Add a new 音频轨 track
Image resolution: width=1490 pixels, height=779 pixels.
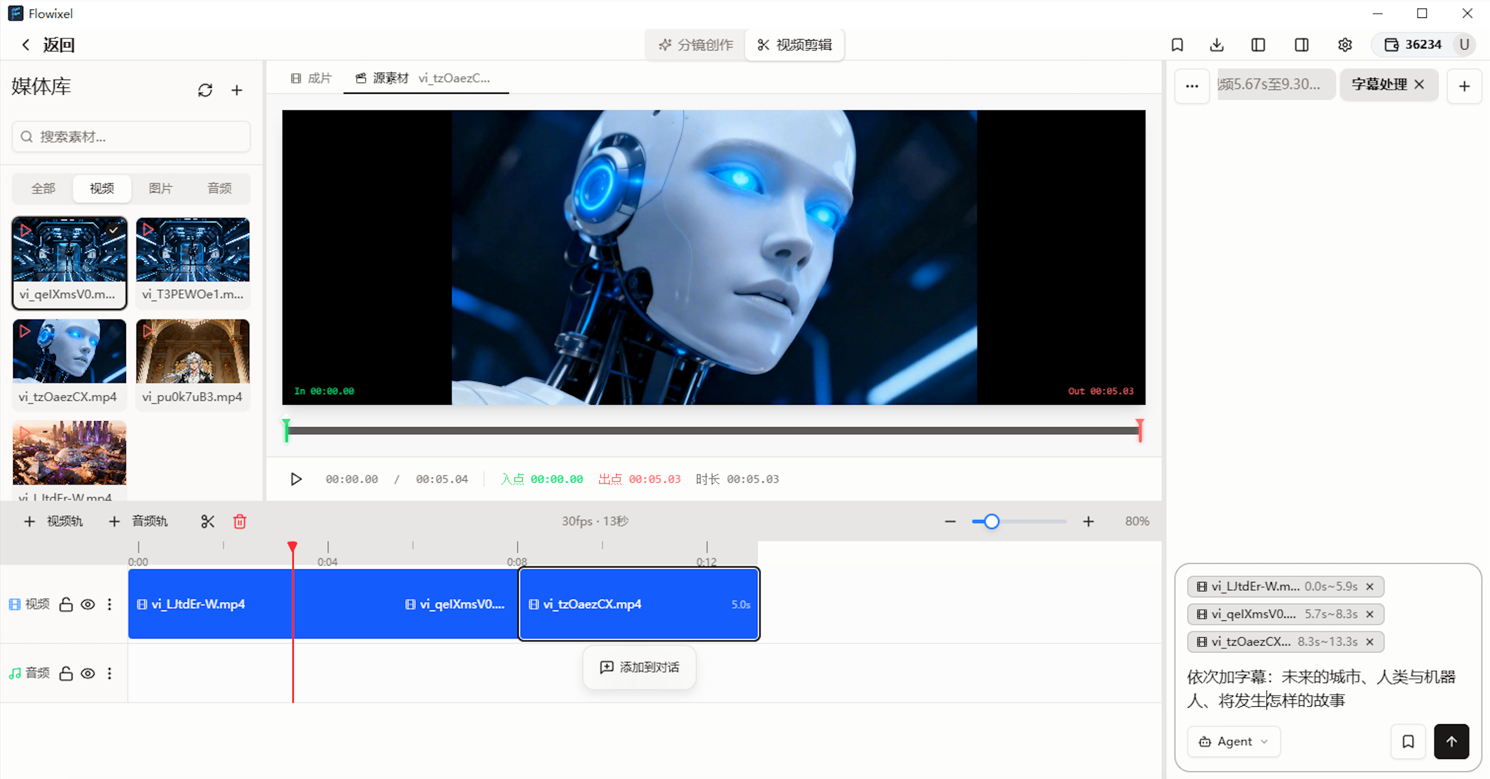point(138,522)
